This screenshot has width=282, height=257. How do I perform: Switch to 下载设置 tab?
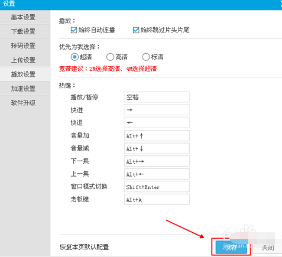(23, 31)
